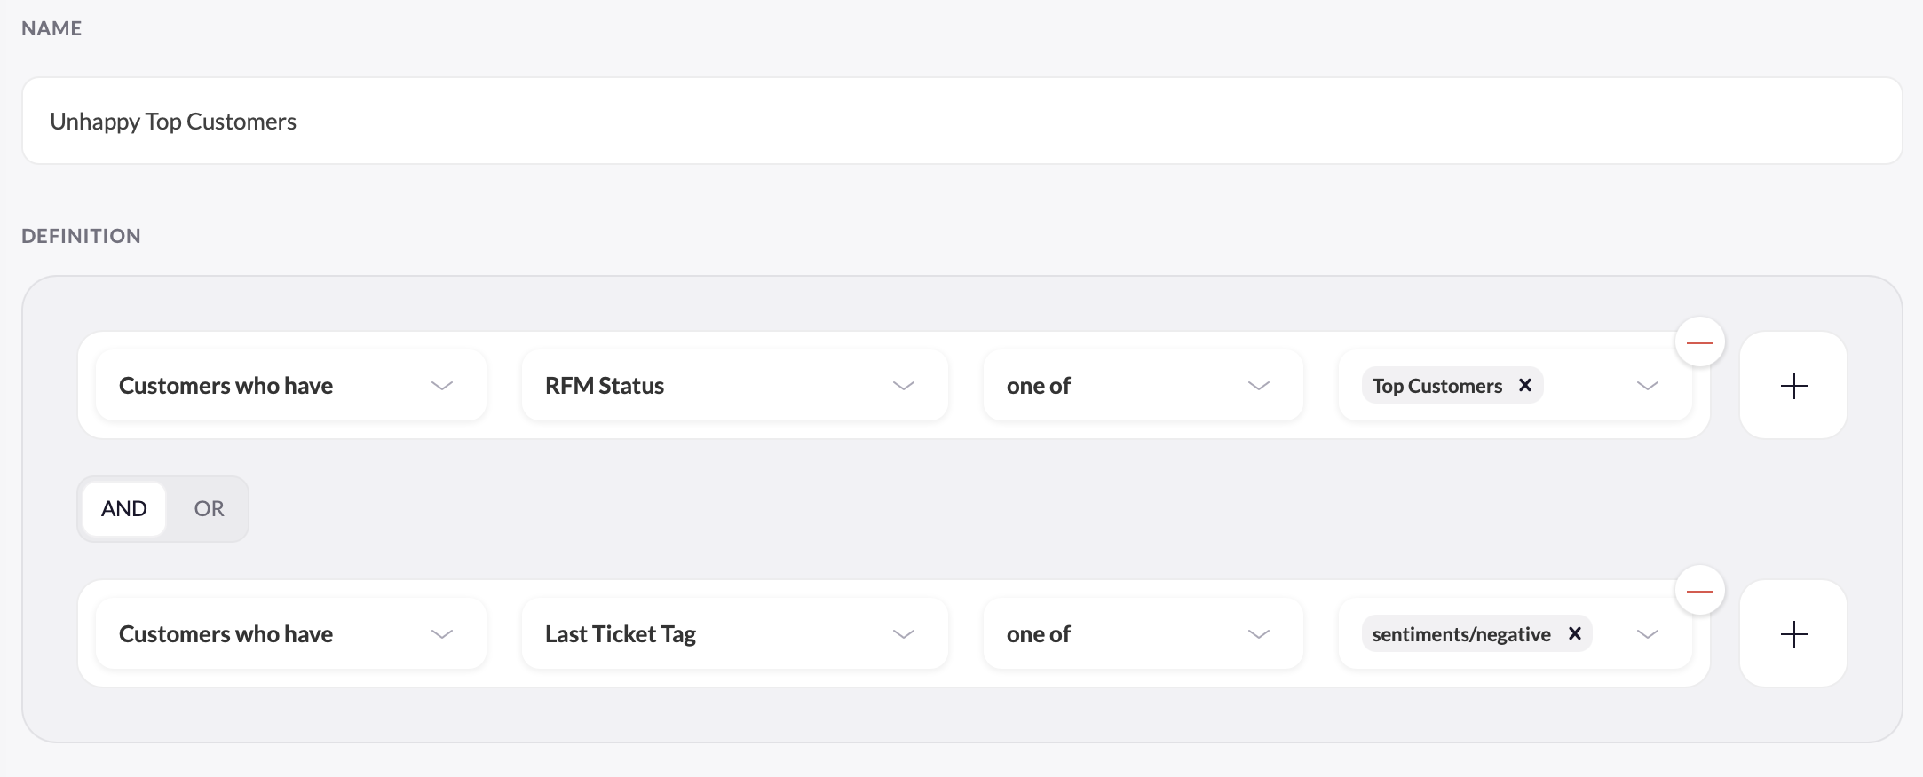
Task: Open the RFM Status attribute dropdown
Action: click(x=735, y=385)
